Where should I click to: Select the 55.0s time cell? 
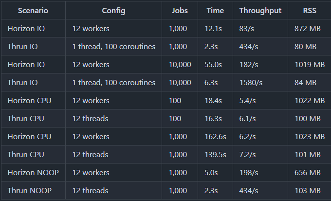tap(213, 65)
